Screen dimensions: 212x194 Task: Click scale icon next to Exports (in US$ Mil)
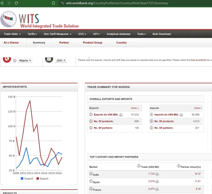121,115
